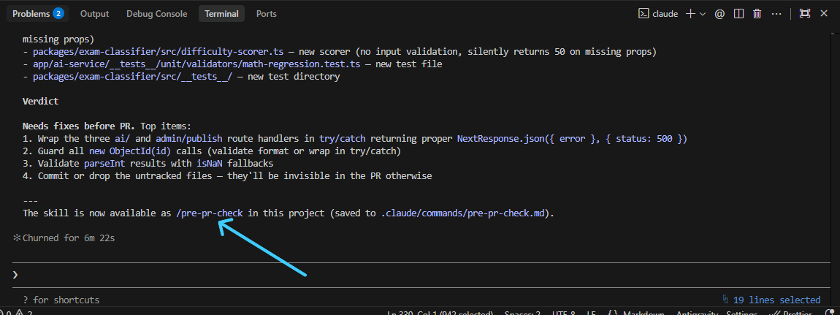Click the "Churned for 6m 22s" status text

coord(69,238)
